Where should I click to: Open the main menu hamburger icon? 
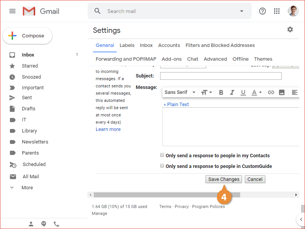coord(13,11)
